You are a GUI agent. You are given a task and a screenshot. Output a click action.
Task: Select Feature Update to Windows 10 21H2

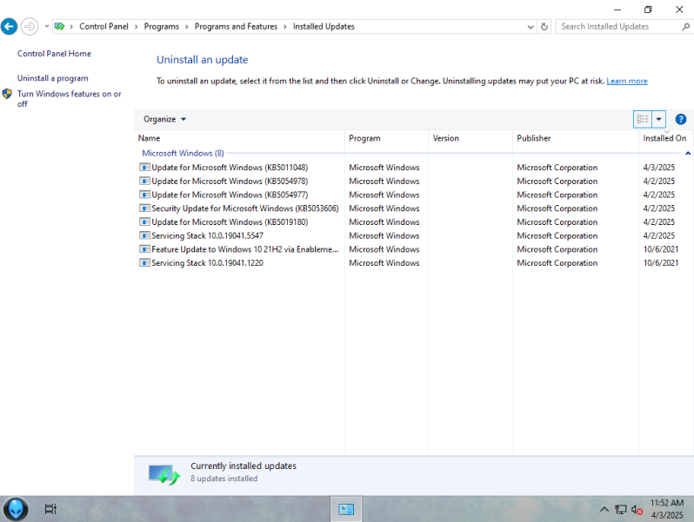[x=413, y=249]
